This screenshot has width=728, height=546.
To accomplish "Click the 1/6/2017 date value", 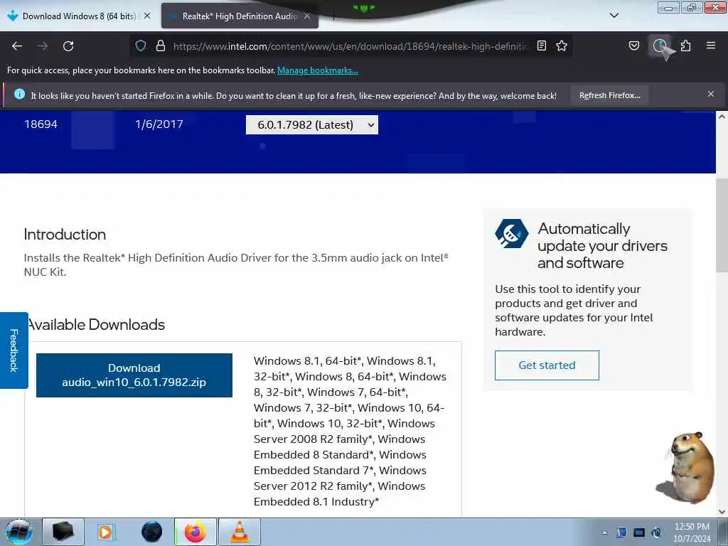I will click(159, 124).
